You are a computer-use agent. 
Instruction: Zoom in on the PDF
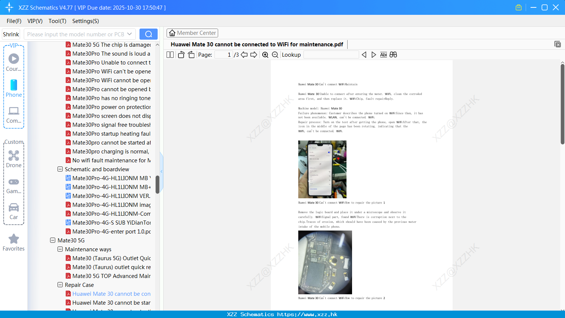pyautogui.click(x=265, y=55)
